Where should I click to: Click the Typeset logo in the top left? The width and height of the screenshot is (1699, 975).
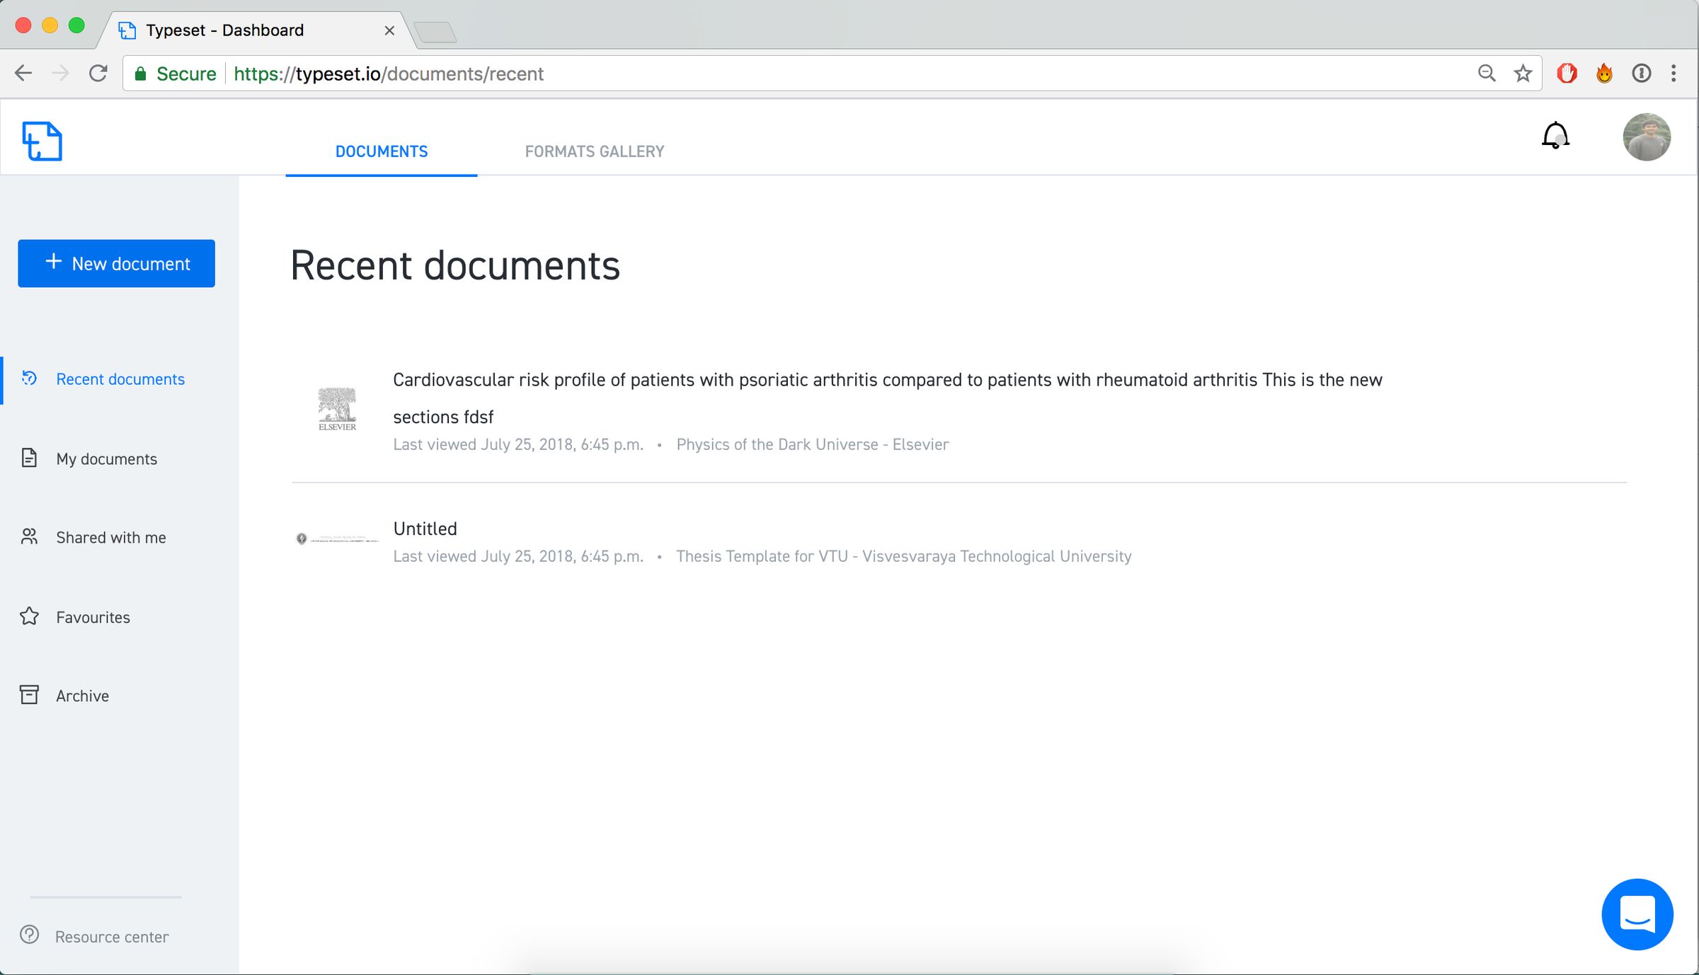pos(42,139)
